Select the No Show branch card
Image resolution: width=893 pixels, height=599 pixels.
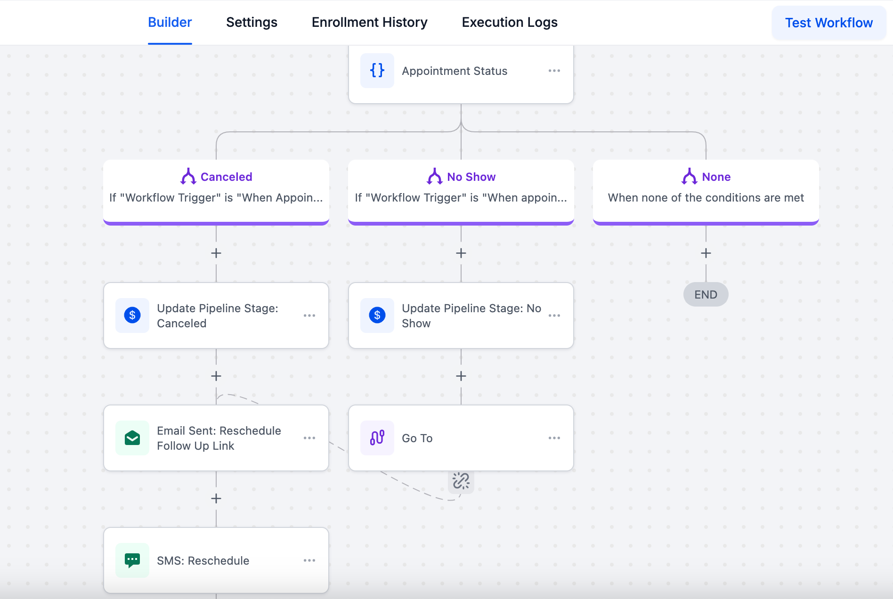pyautogui.click(x=461, y=192)
